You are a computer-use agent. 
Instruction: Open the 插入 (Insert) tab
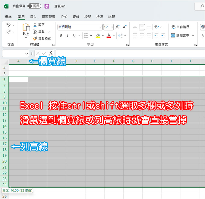coord(33,17)
